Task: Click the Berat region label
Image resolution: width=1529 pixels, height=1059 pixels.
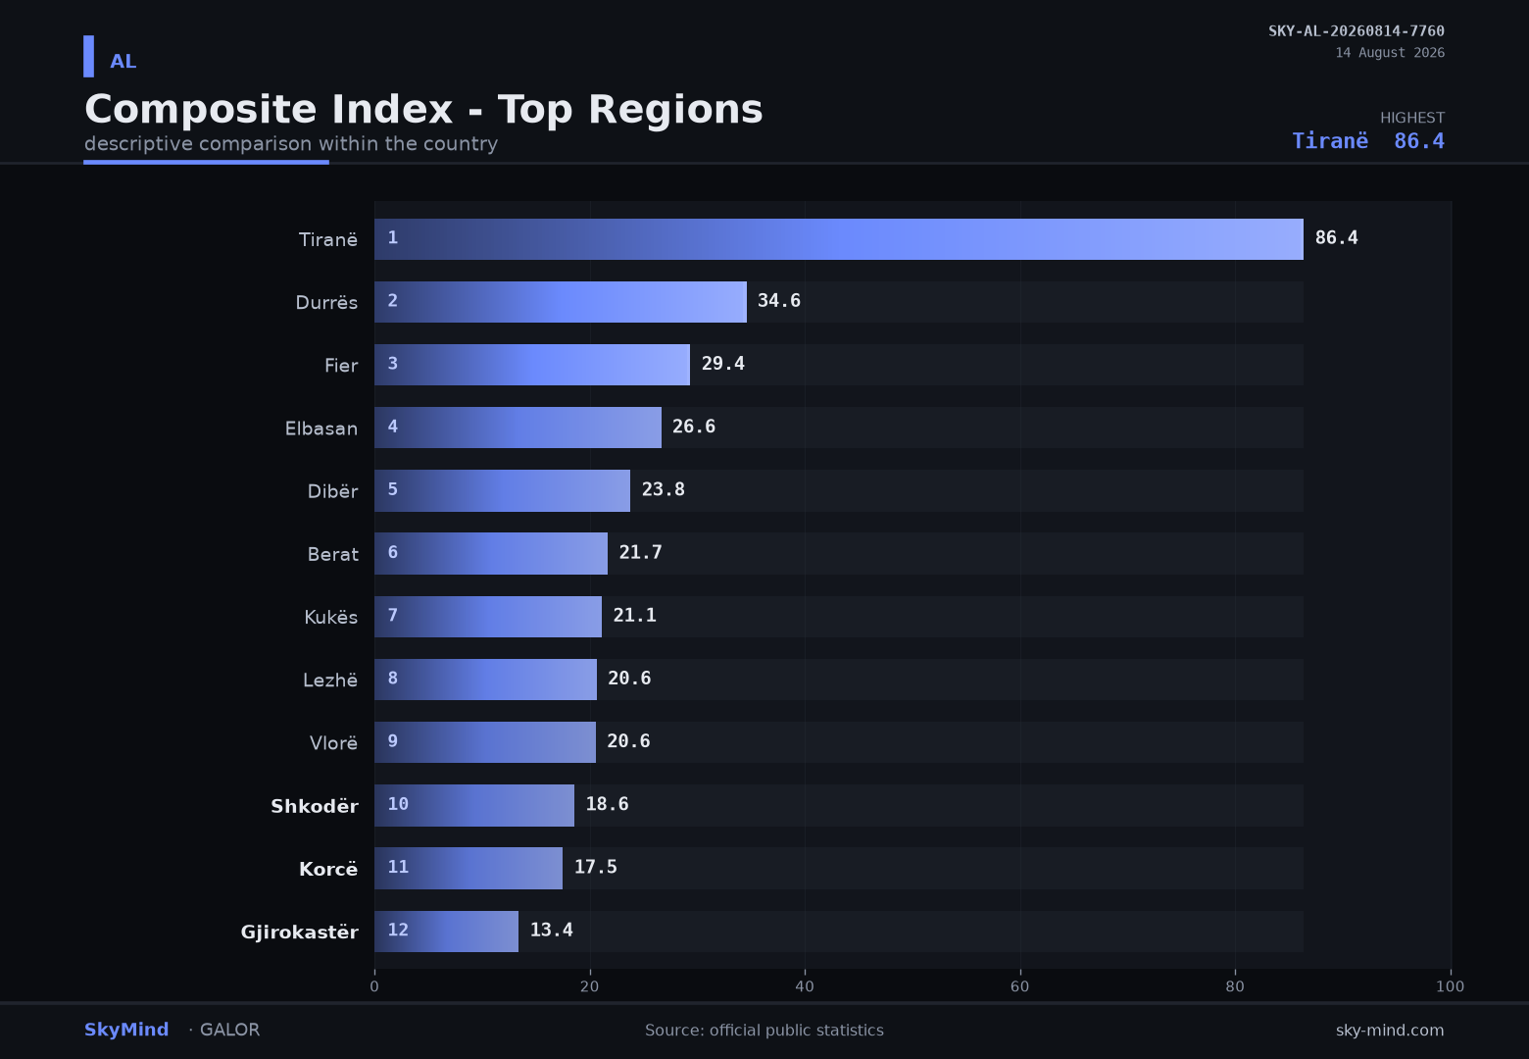Action: (333, 554)
